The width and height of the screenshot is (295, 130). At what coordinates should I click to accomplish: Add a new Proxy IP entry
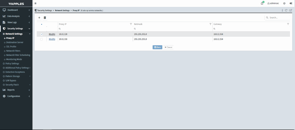click(x=39, y=18)
